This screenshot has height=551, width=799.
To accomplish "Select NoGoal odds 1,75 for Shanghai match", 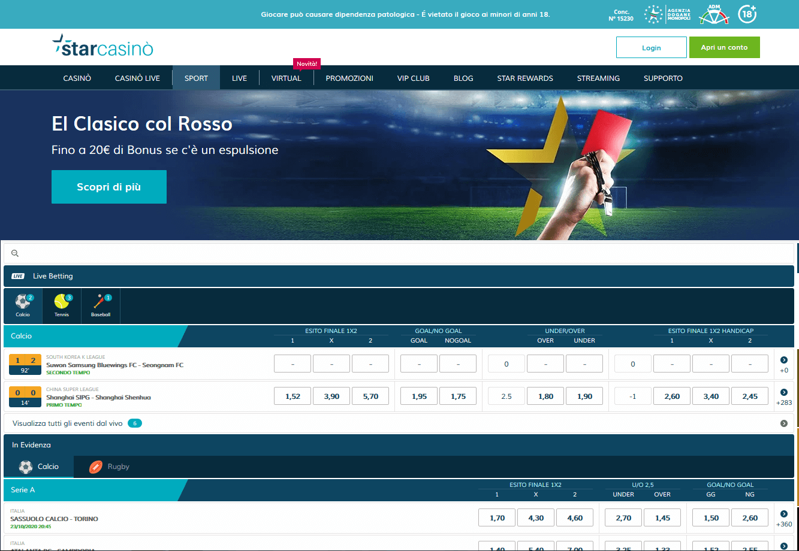I will (458, 396).
